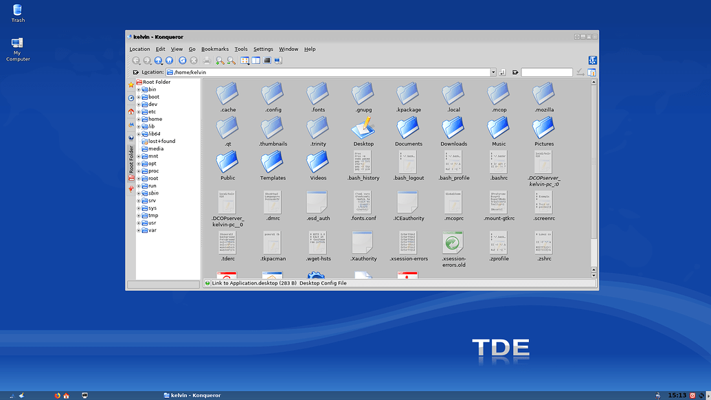
Task: Open the Documents folder
Action: 408,131
